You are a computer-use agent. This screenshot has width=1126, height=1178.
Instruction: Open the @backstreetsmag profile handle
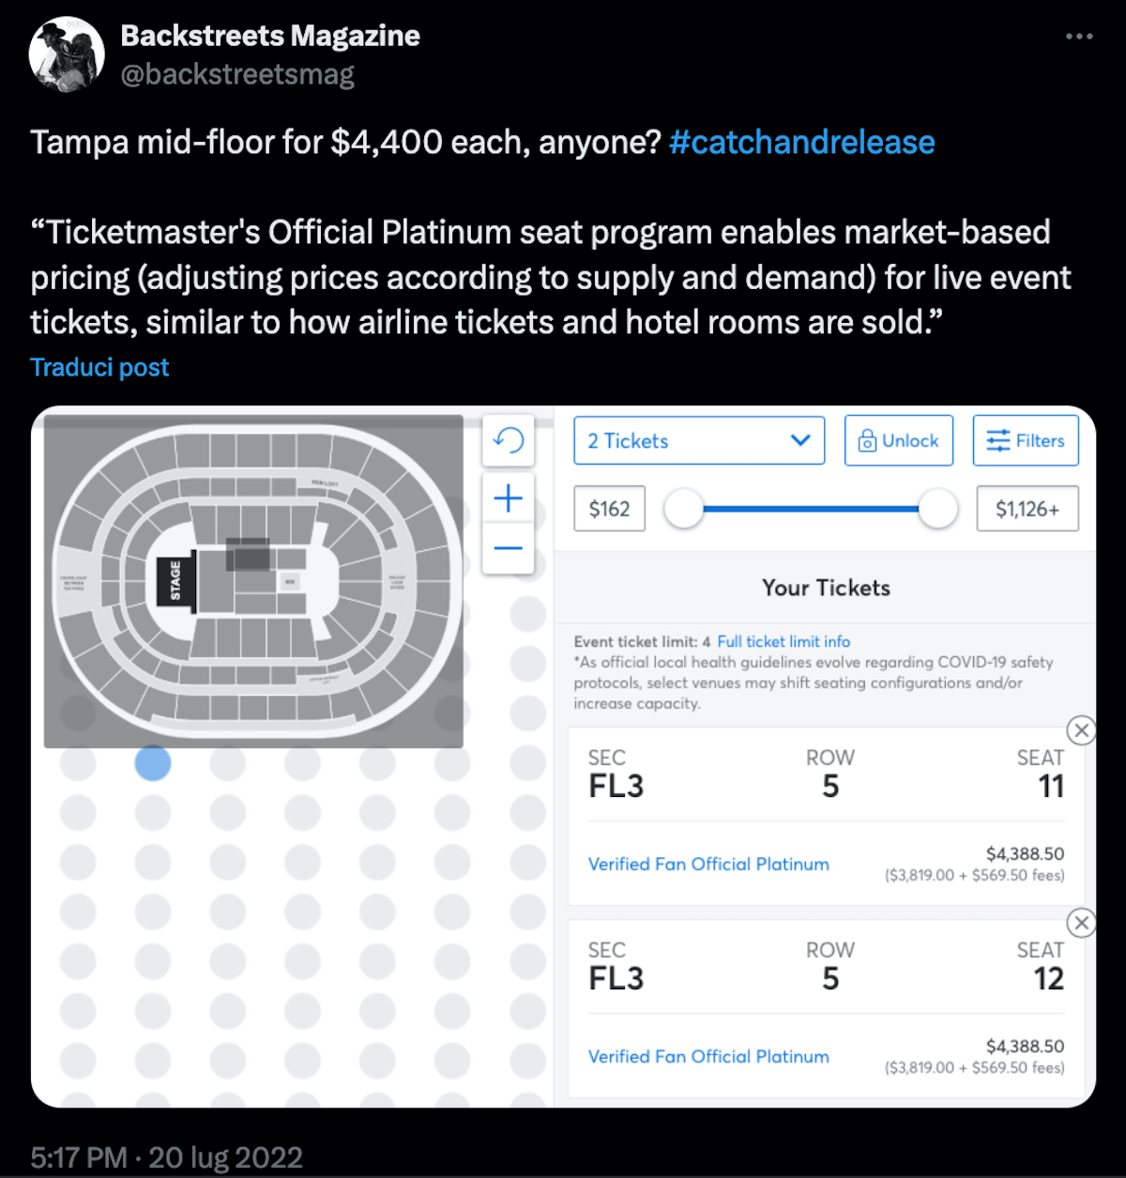point(237,74)
